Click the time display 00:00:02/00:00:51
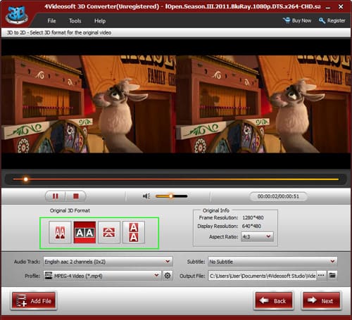This screenshot has width=352, height=320. coord(278,196)
